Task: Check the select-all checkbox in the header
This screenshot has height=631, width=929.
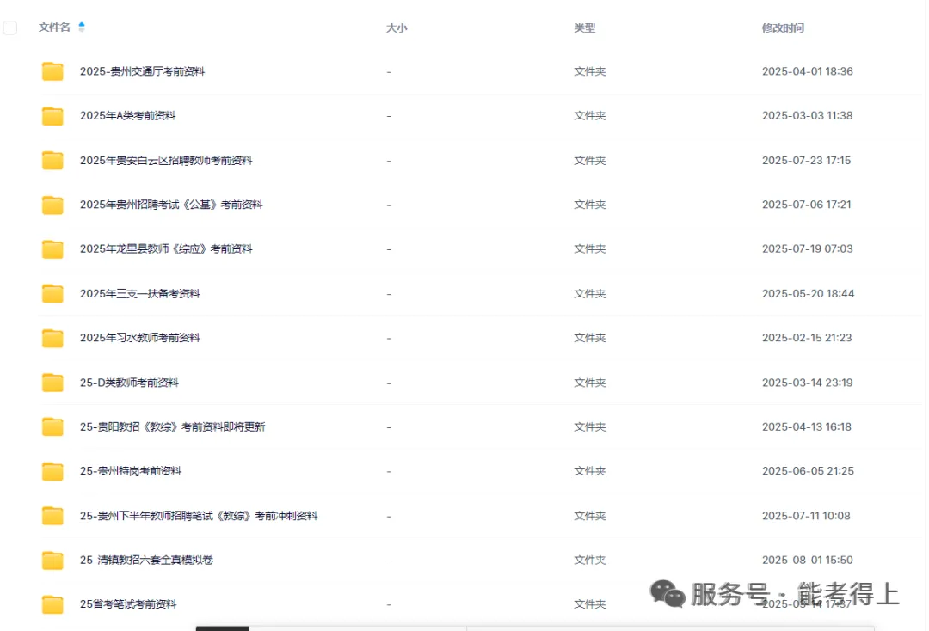Action: [x=10, y=27]
